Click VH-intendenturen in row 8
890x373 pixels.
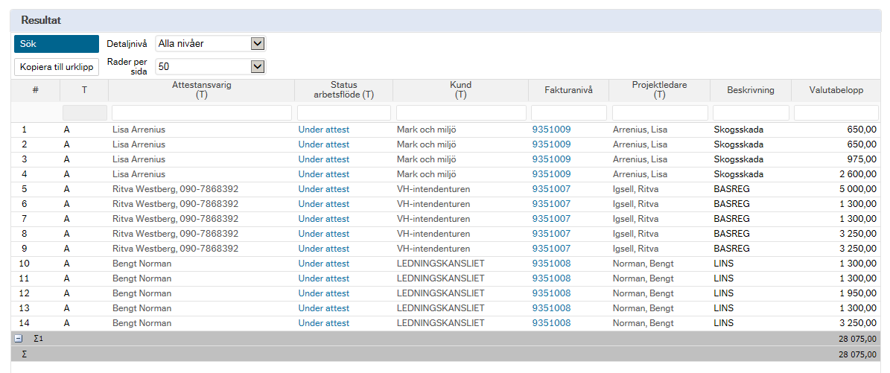click(433, 234)
